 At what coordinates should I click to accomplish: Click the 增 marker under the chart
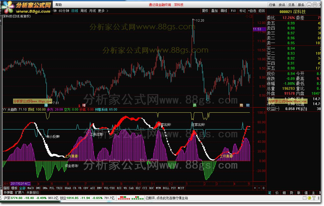coord(84,105)
